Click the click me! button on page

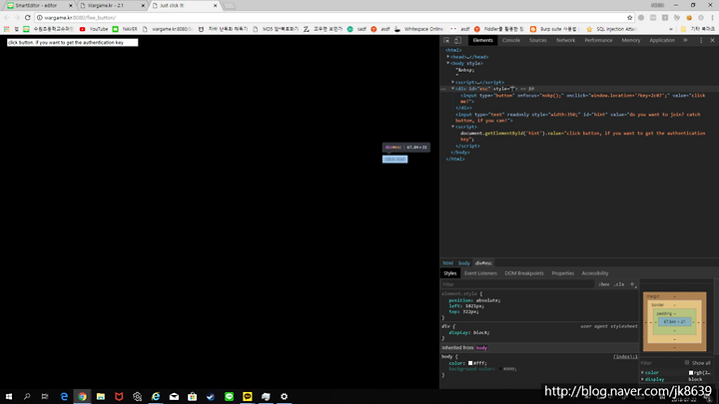394,159
